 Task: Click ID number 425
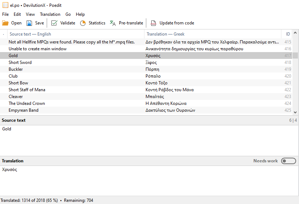[x=288, y=110]
